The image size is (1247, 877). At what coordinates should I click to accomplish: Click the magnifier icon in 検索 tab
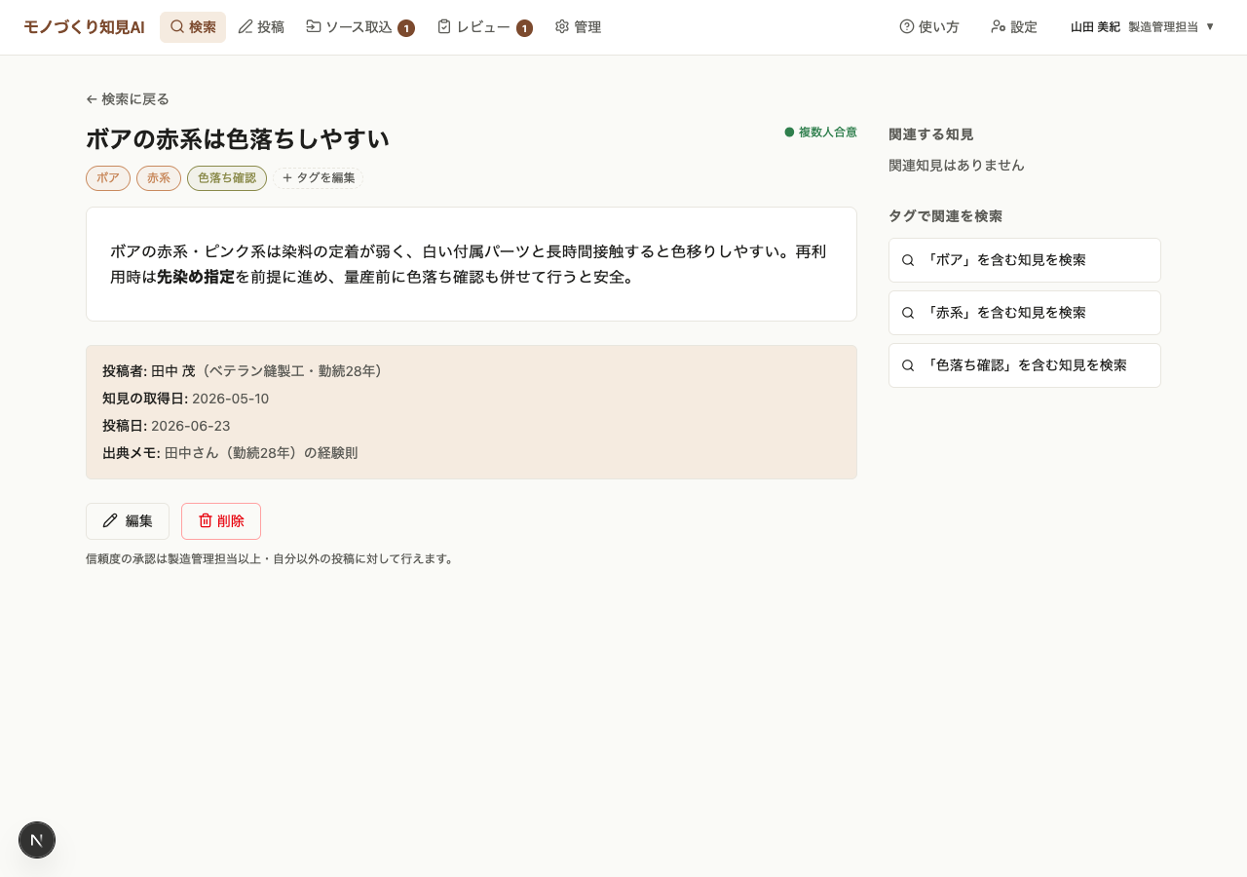pyautogui.click(x=176, y=26)
